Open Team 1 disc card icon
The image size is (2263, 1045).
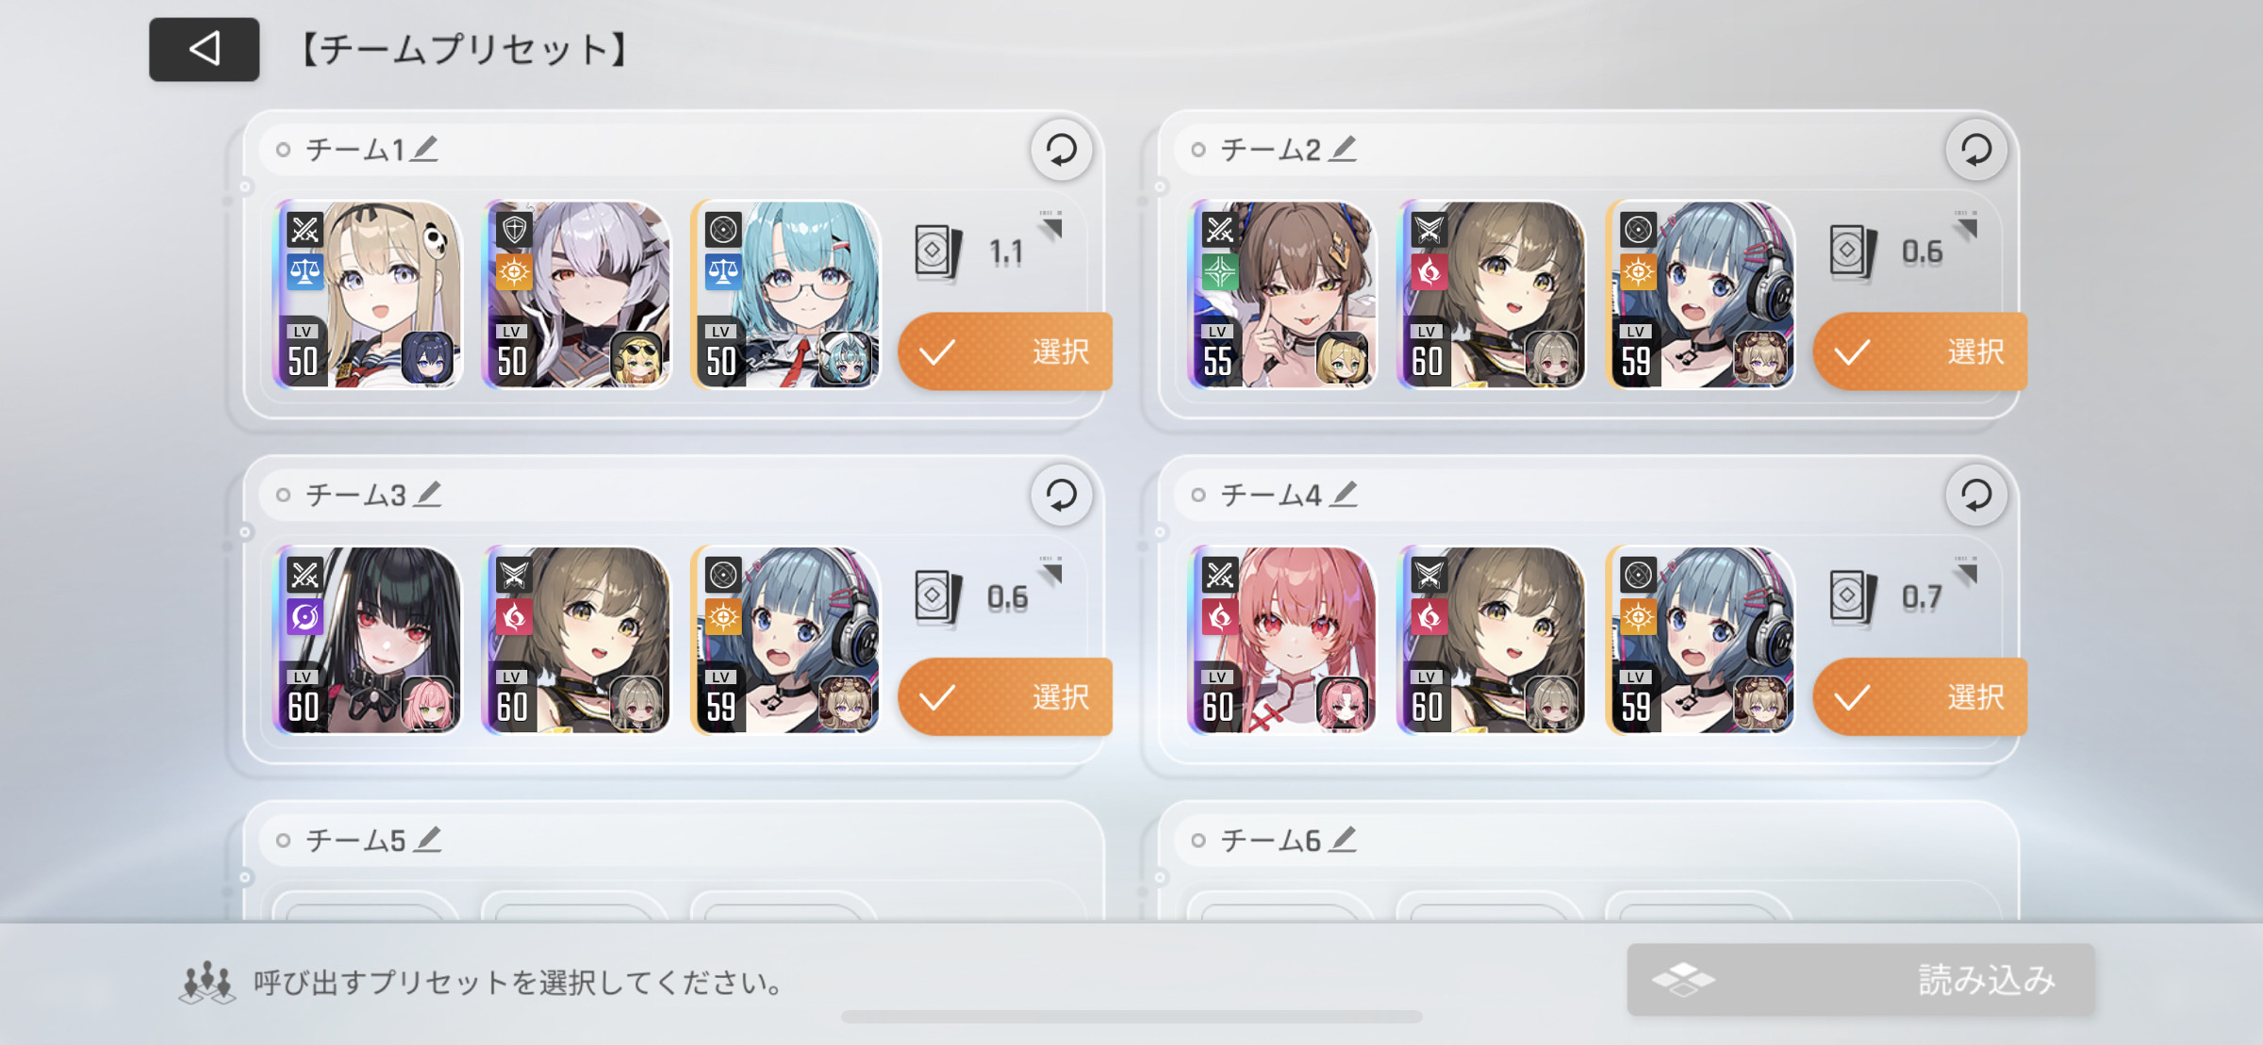point(937,252)
